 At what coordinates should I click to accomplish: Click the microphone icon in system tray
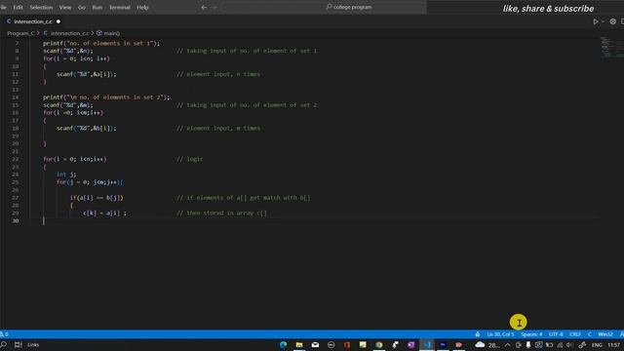(x=528, y=344)
